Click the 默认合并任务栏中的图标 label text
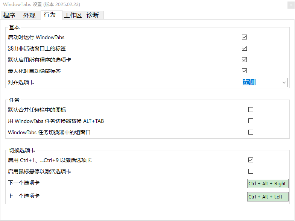Screen dimensions: 295x221 coord(37,110)
